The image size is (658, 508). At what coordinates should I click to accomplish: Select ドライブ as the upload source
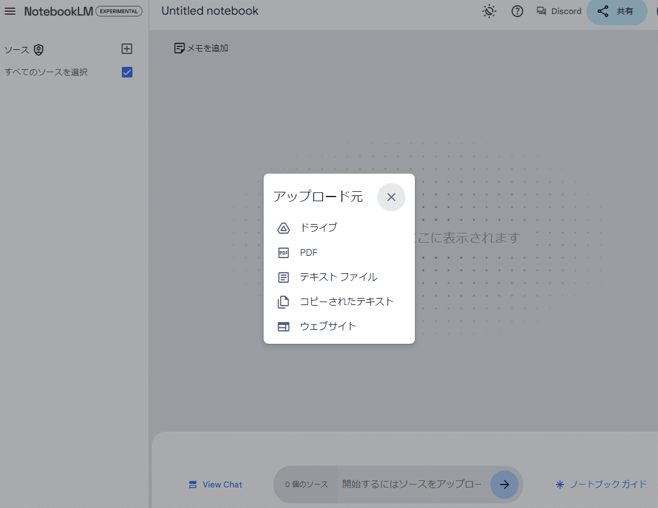click(x=318, y=228)
